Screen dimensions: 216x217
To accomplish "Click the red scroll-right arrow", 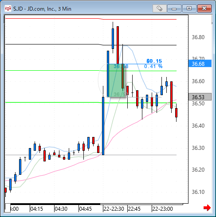I will click(207, 208).
